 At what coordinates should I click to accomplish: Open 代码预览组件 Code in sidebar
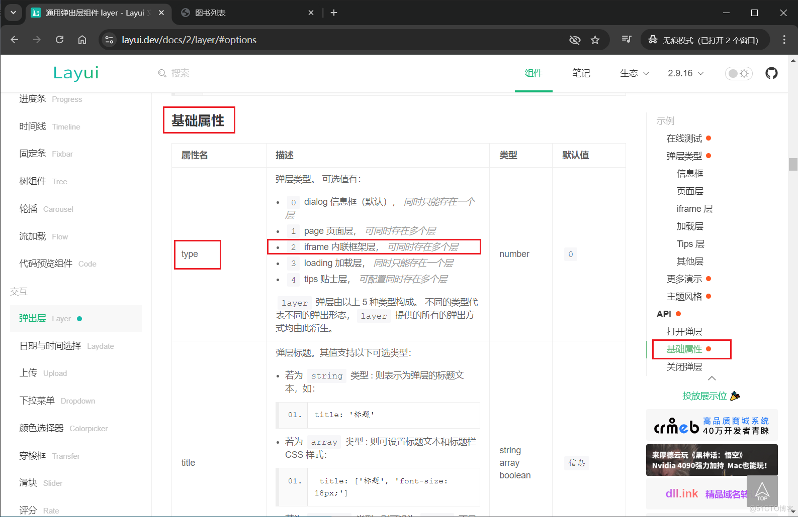coord(58,264)
